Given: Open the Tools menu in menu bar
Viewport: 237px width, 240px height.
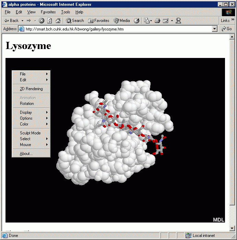Looking at the screenshot, I should tap(66, 12).
